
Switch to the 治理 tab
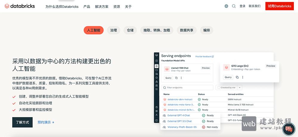click(114, 30)
